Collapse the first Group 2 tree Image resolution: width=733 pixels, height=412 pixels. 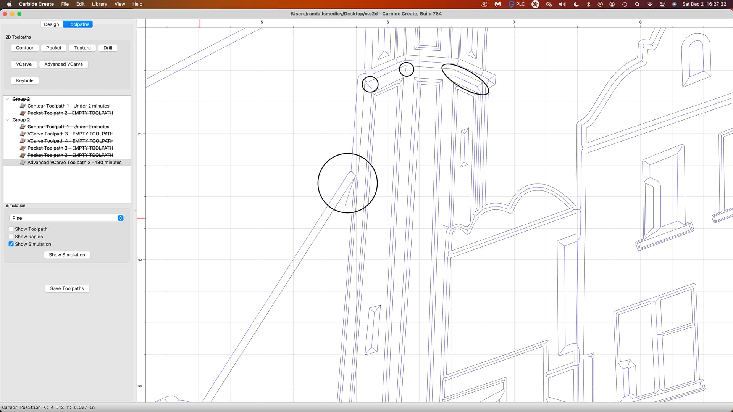7,99
